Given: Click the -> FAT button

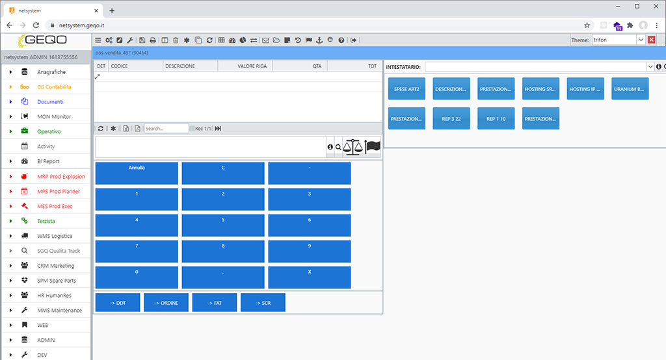Looking at the screenshot, I should pyautogui.click(x=214, y=303).
